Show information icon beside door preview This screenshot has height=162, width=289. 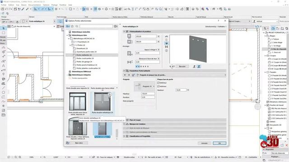pyautogui.click(x=167, y=50)
